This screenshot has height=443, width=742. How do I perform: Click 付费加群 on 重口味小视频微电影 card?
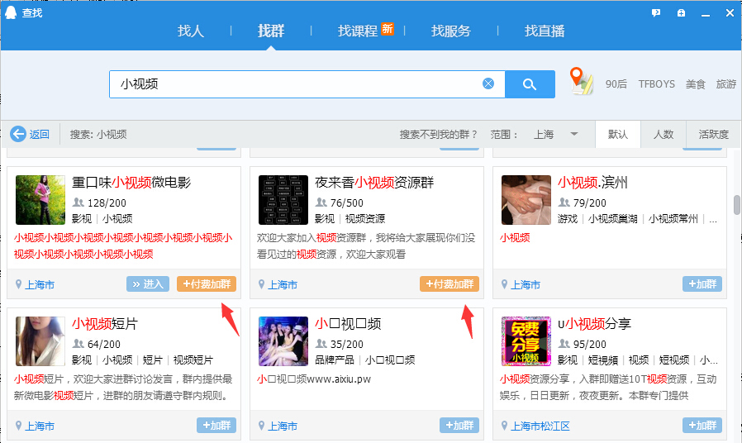[207, 284]
